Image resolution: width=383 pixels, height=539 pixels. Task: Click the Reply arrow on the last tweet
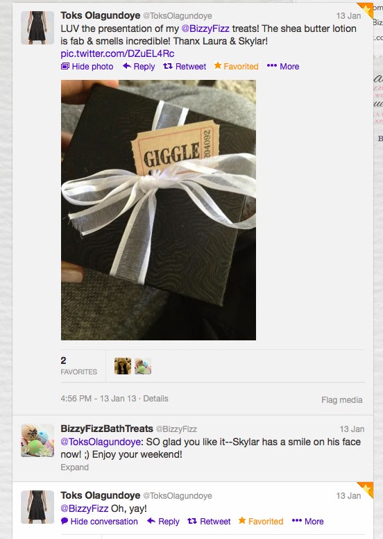point(151,521)
